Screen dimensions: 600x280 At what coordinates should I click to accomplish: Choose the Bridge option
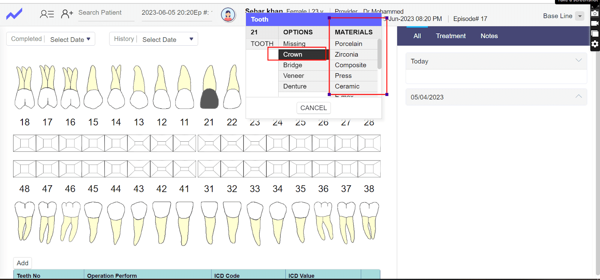click(x=303, y=65)
